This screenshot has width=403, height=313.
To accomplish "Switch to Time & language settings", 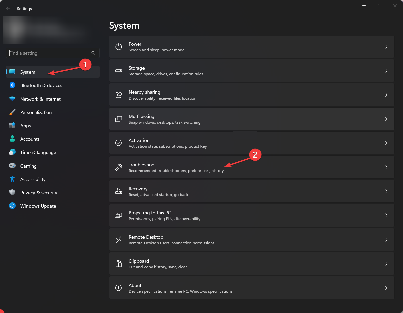I will click(53, 152).
